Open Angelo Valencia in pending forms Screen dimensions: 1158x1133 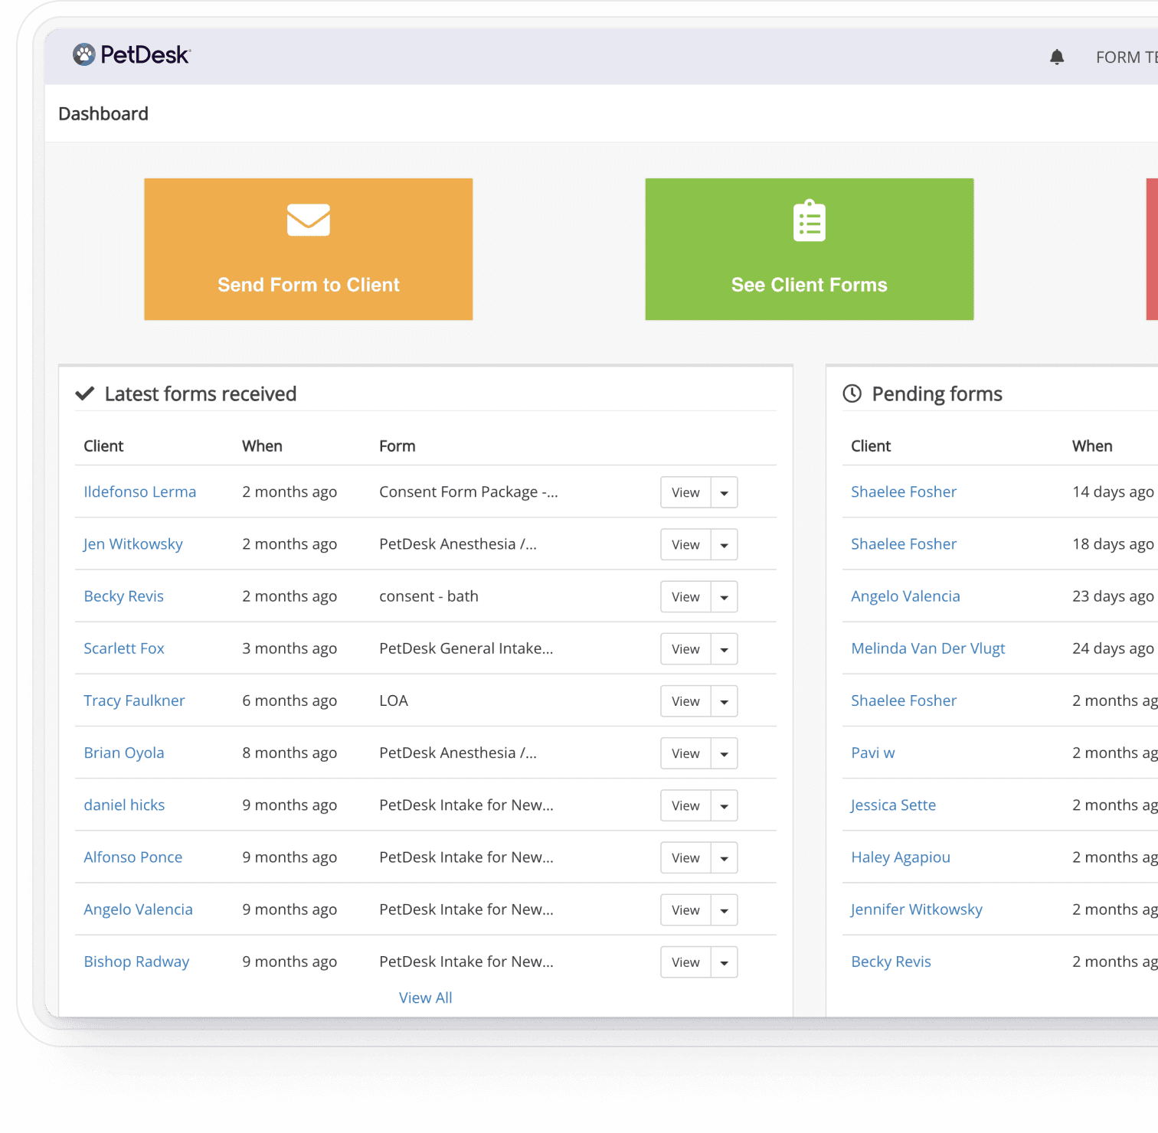(905, 596)
